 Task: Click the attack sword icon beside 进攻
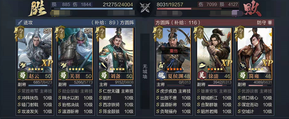click(x=20, y=23)
